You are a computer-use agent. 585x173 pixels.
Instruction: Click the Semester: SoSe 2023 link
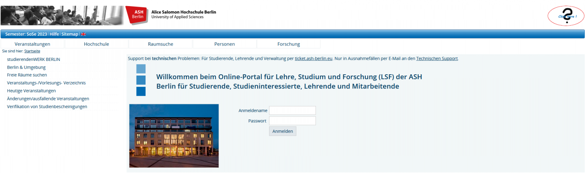pyautogui.click(x=26, y=34)
